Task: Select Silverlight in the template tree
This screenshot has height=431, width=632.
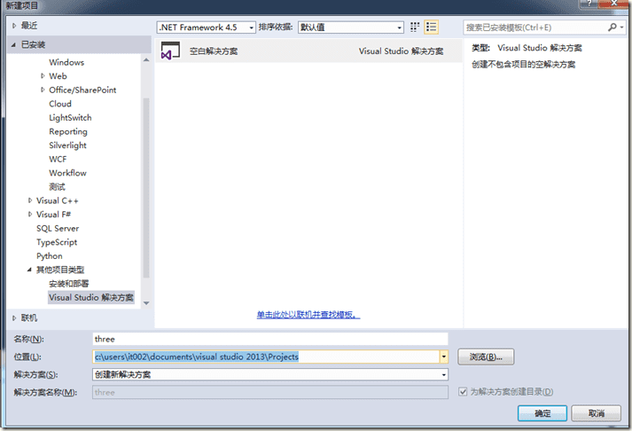Action: pyautogui.click(x=67, y=145)
